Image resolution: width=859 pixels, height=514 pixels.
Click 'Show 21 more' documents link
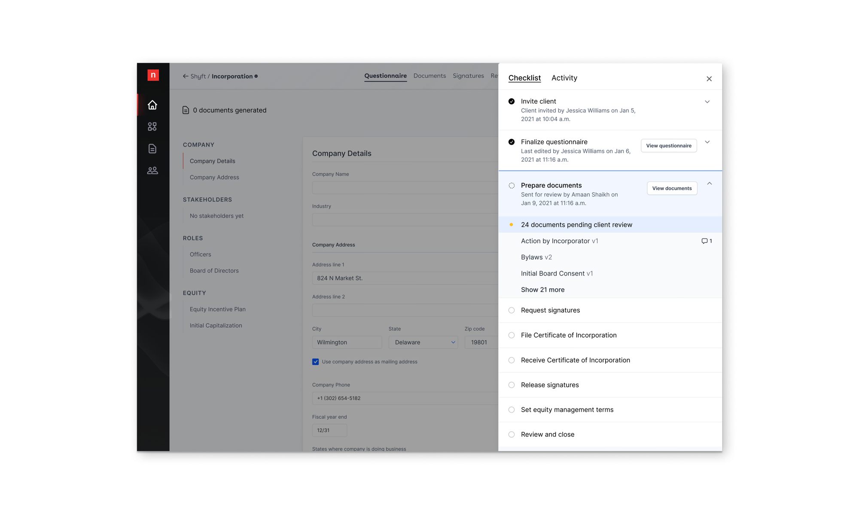click(x=542, y=290)
